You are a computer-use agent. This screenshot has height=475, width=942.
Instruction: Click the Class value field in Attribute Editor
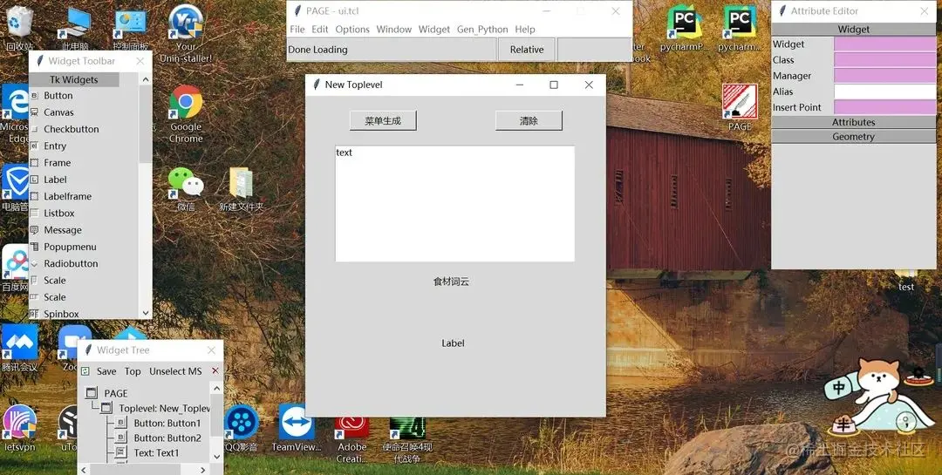(x=884, y=59)
